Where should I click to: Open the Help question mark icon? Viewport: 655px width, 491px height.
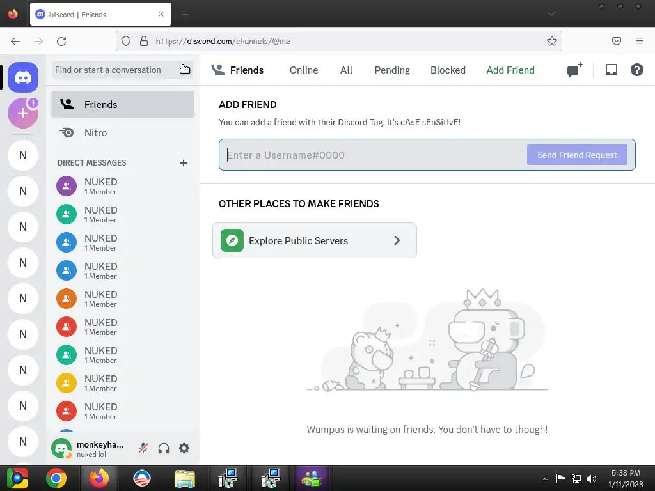(636, 70)
